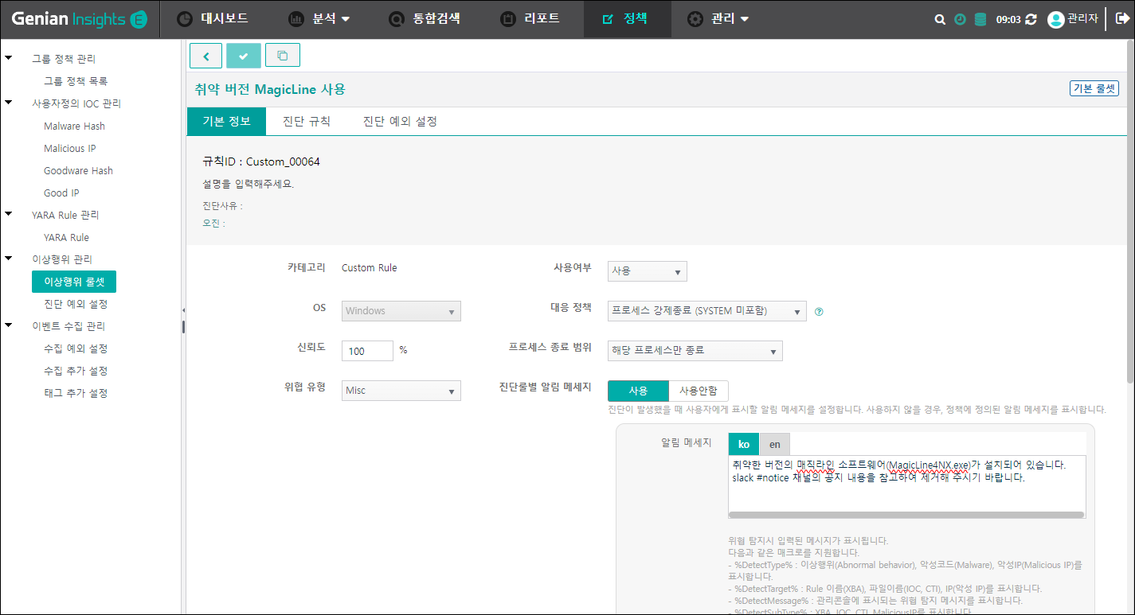Open the 위협 유형 Misc dropdown

click(401, 391)
